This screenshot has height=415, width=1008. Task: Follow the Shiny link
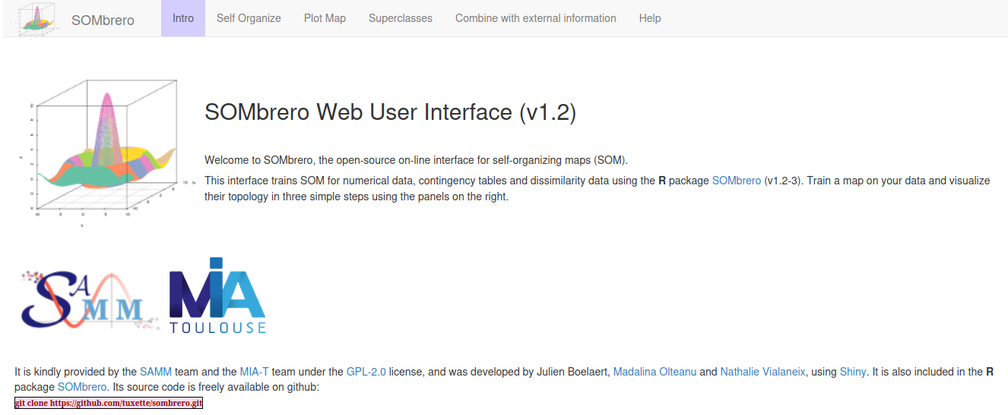(x=853, y=372)
